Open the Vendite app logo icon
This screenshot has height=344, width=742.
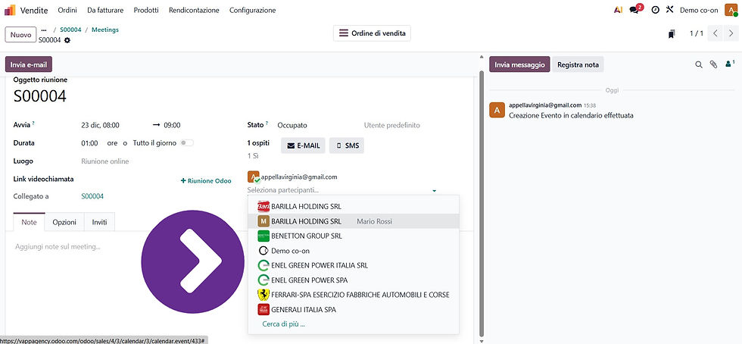click(x=10, y=10)
